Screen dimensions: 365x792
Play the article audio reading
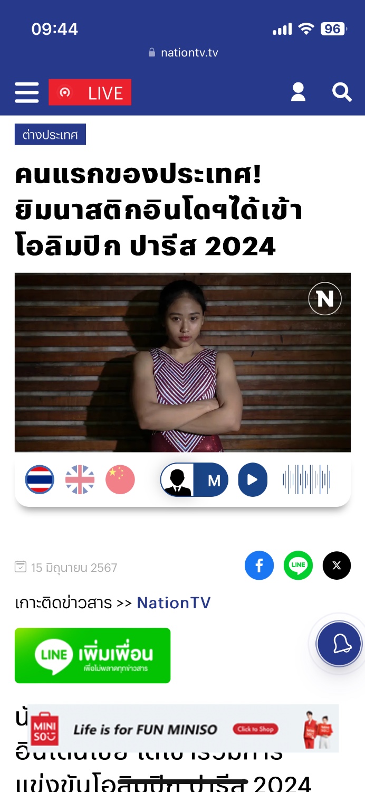pyautogui.click(x=253, y=480)
